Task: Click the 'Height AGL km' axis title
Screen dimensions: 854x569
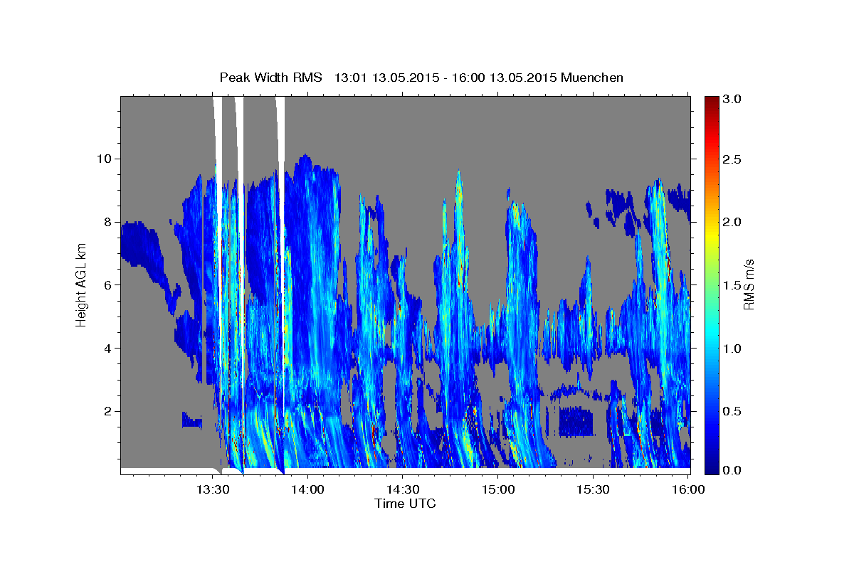Action: point(82,284)
